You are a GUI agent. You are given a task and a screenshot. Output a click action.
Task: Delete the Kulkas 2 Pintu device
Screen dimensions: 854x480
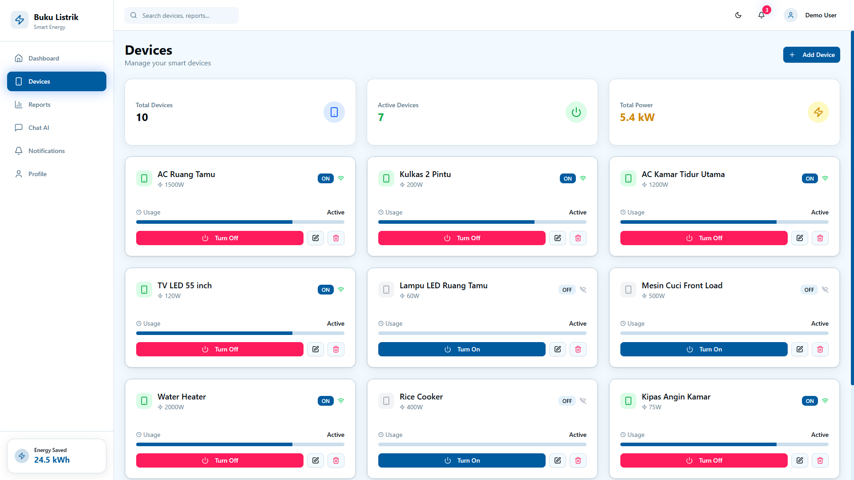(578, 238)
